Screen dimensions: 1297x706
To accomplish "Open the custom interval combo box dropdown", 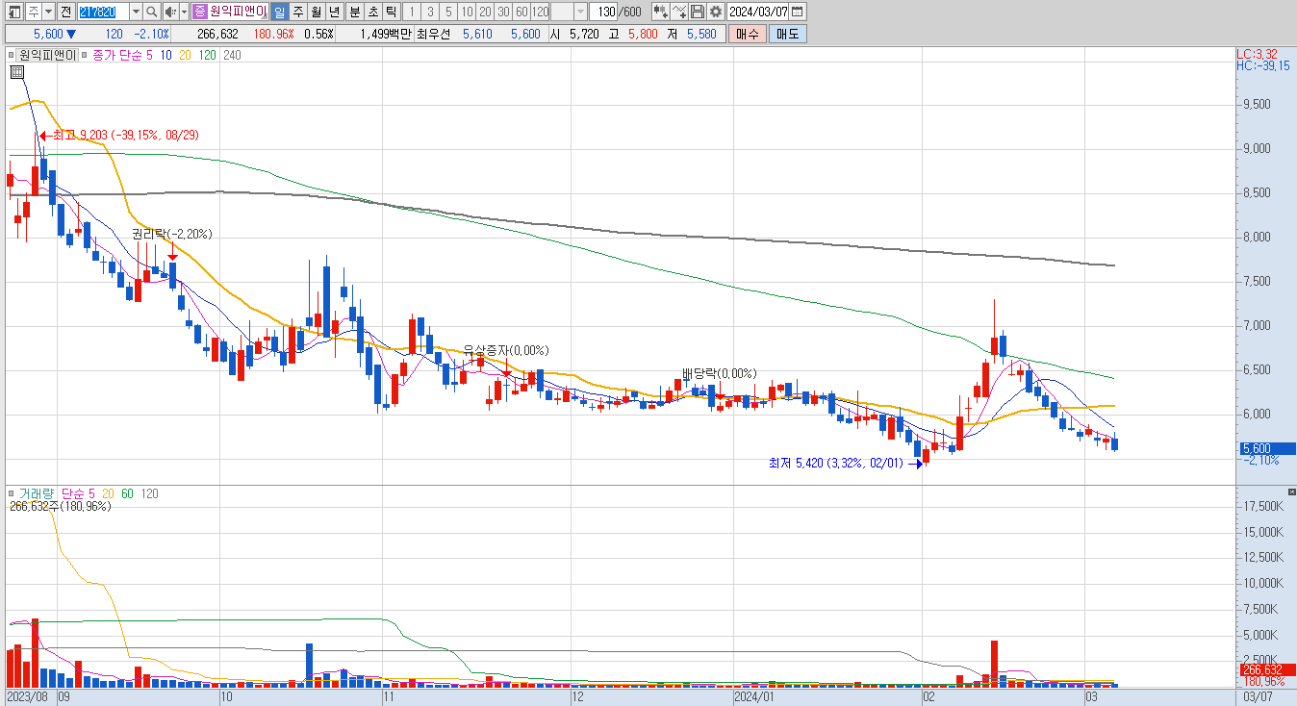I will click(580, 12).
